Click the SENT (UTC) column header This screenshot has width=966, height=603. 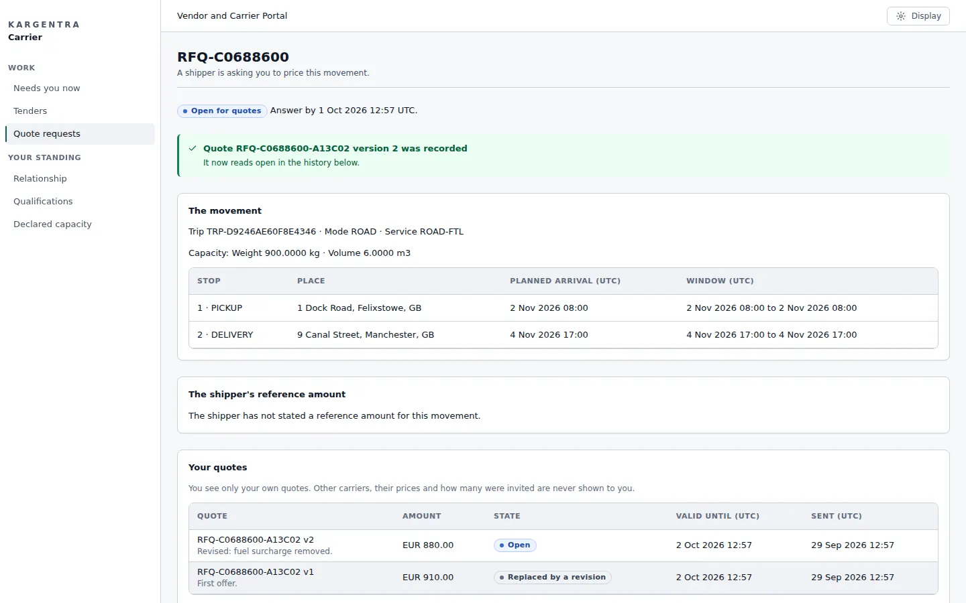click(836, 516)
